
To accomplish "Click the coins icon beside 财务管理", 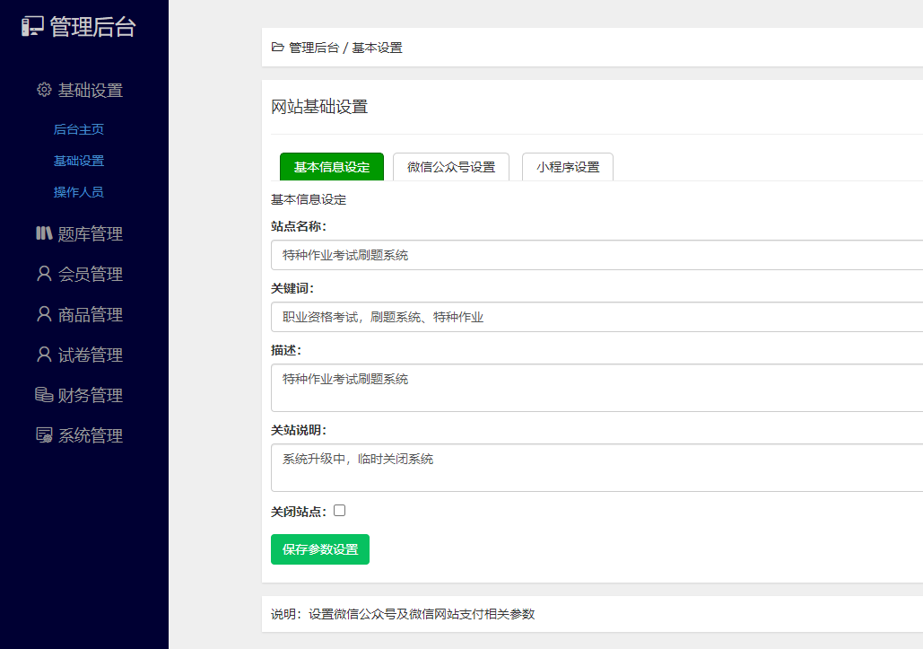I will pos(44,395).
